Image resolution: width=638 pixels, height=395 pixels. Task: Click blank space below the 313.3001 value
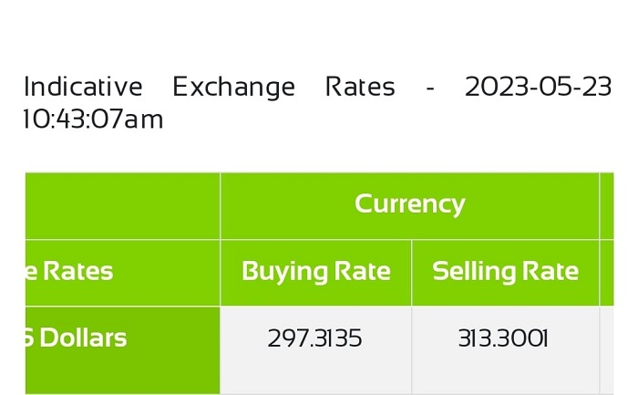(505, 372)
